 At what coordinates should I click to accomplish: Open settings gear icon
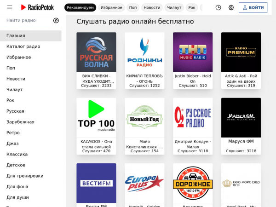pos(231,7)
